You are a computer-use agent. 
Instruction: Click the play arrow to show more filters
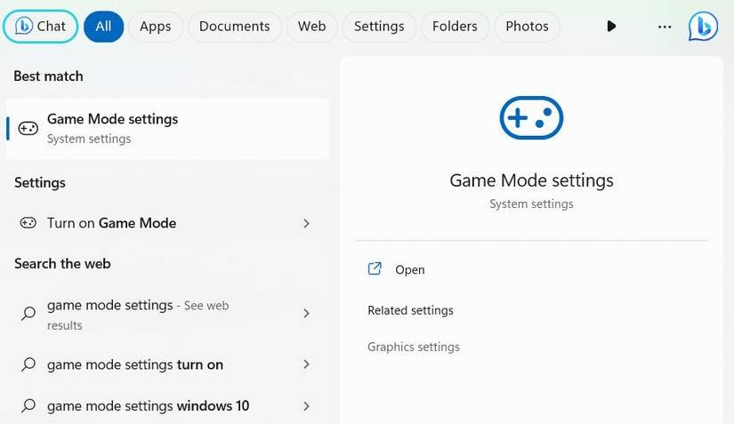(x=611, y=27)
